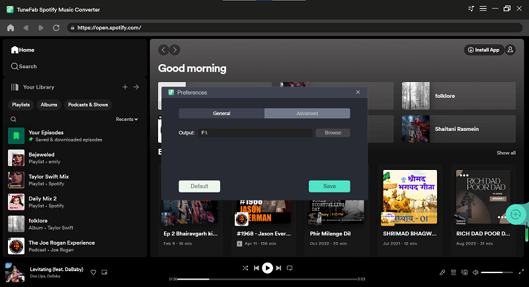This screenshot has width=529, height=287.
Task: Open #1968 - Jason Ever... episode
Action: point(263,228)
